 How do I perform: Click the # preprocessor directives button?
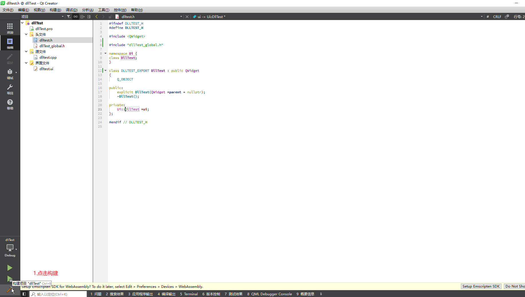(488, 17)
